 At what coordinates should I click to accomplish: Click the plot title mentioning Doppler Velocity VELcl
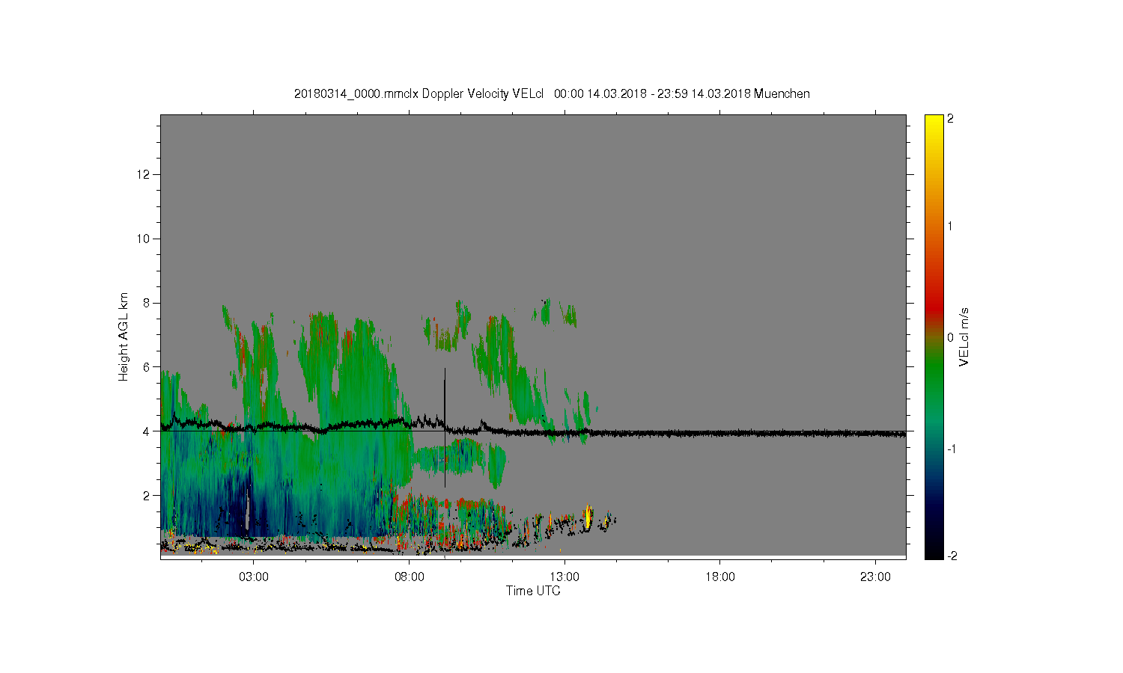552,93
